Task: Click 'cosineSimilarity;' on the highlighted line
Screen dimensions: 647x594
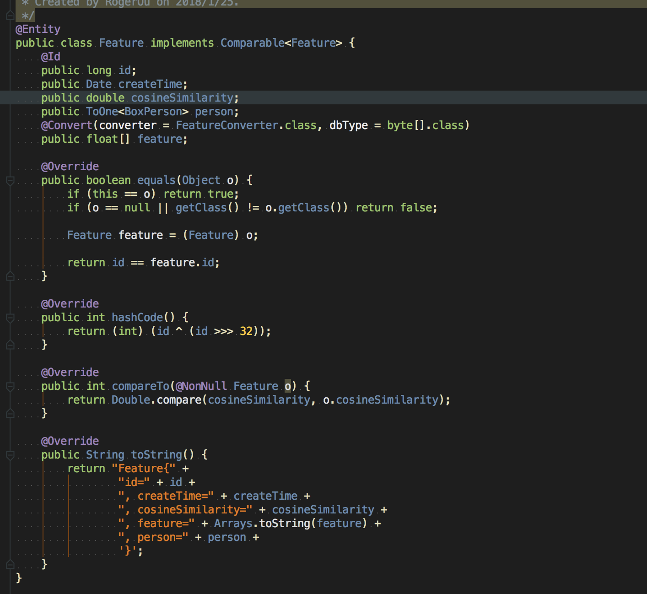Action: pos(185,98)
